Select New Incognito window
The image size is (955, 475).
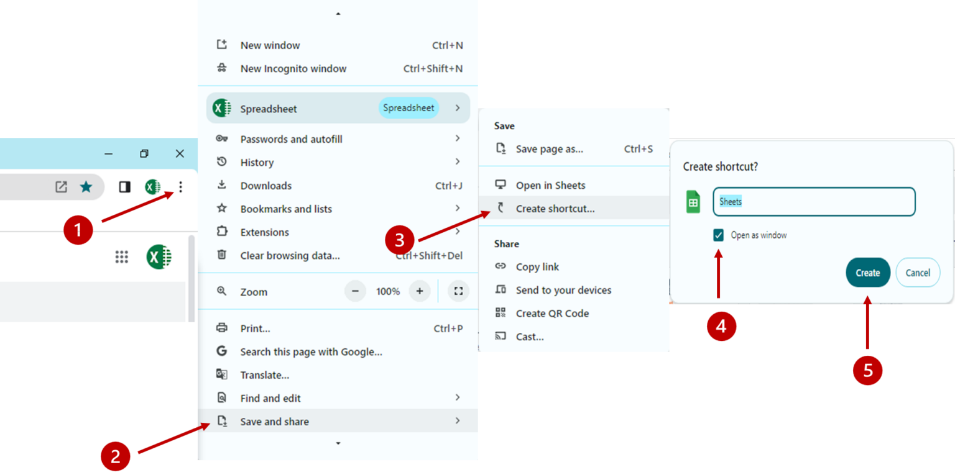tap(293, 68)
